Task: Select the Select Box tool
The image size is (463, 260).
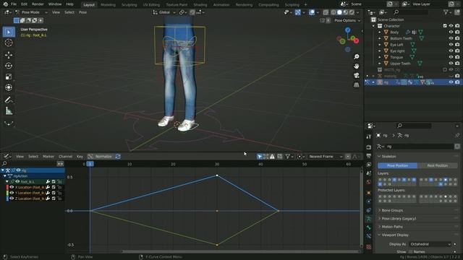Action: (x=9, y=32)
